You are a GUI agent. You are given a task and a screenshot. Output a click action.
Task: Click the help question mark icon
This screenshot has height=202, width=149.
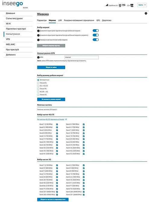[146, 13]
